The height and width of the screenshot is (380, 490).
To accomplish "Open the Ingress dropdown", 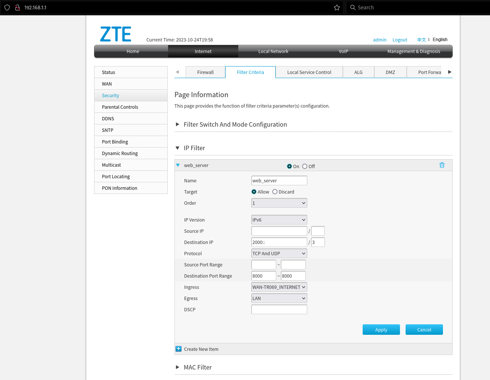I will point(279,287).
